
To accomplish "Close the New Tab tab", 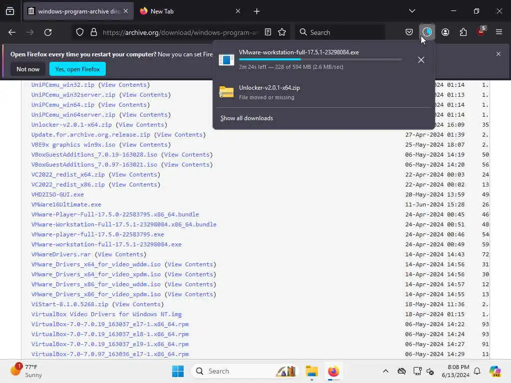I will (x=238, y=11).
